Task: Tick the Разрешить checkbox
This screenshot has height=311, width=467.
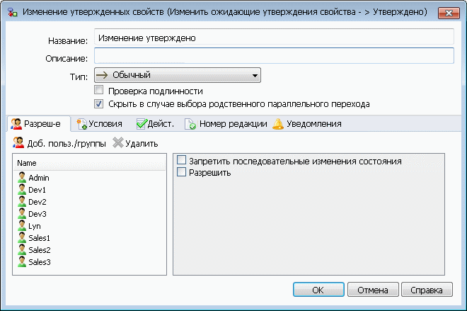Action: click(181, 172)
